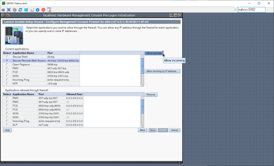This screenshot has height=166, width=274.
Task: Select the NTP radio button
Action: [7, 84]
